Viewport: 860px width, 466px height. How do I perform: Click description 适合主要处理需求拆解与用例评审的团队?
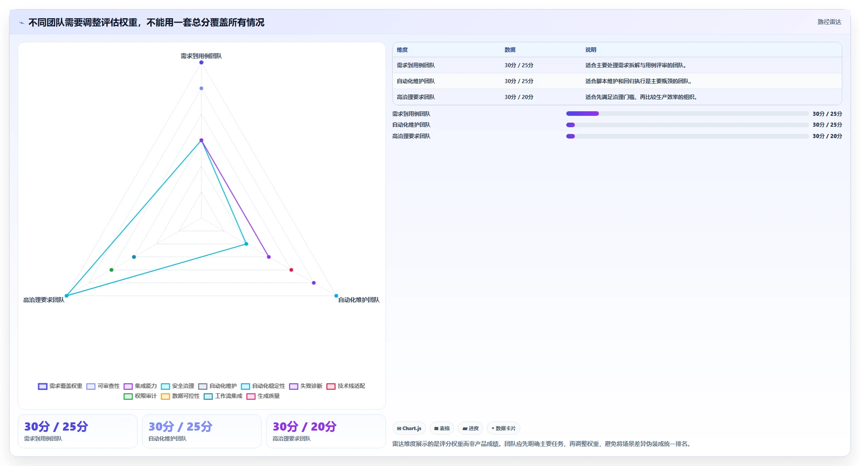point(636,65)
